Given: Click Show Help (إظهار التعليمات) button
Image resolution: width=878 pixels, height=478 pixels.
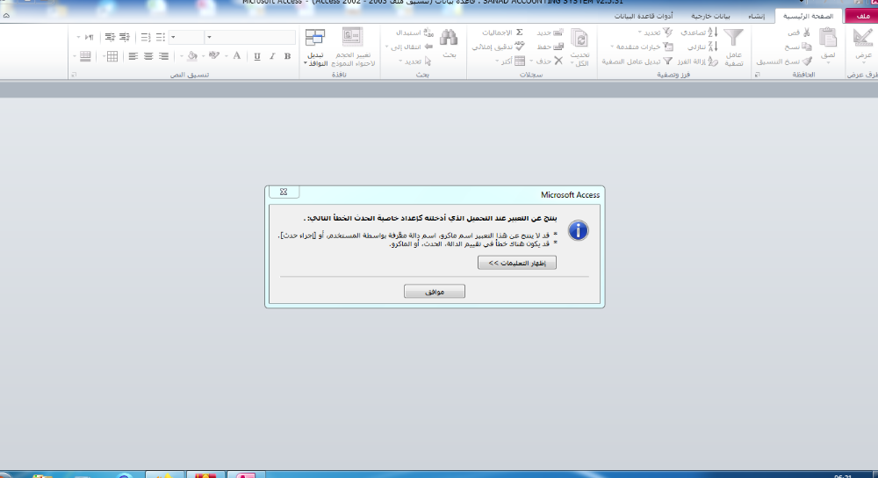Looking at the screenshot, I should pos(517,263).
